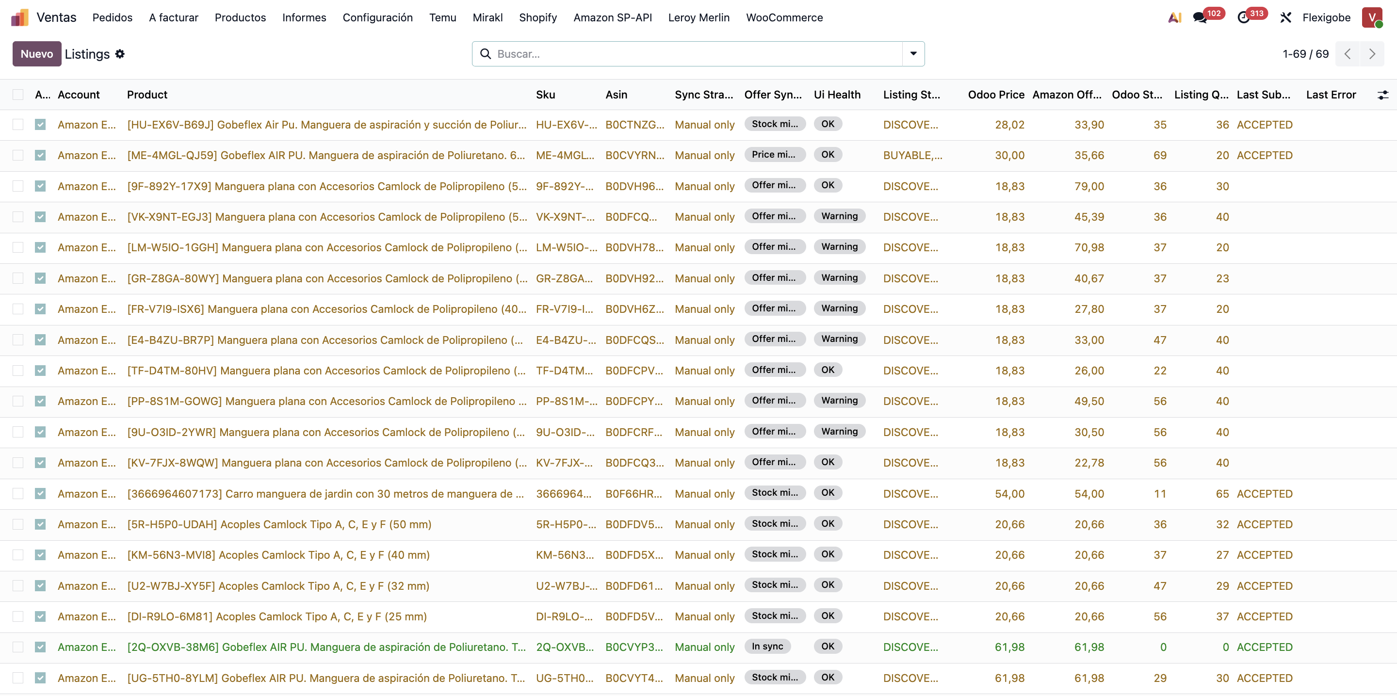Click Sku cell GR-Z8GA...

[x=564, y=278]
